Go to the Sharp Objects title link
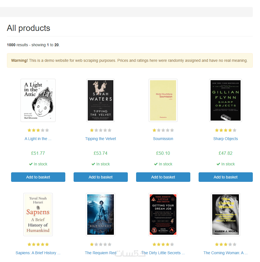 [x=226, y=139]
